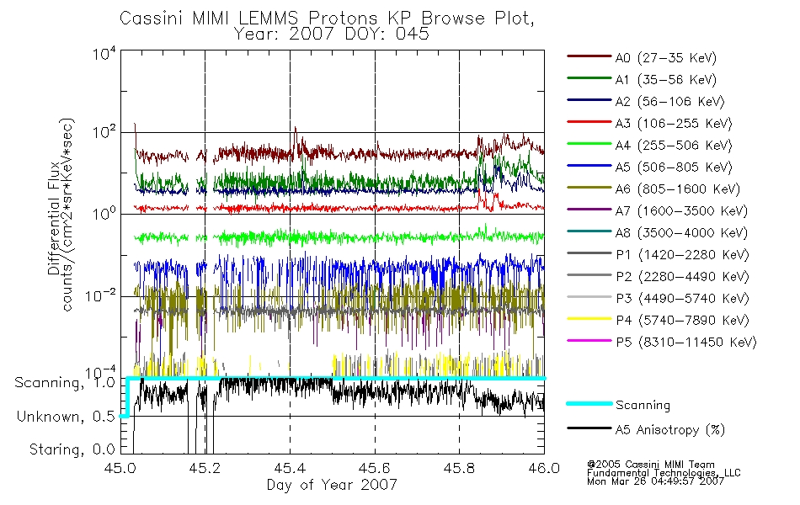Click the x-axis tick label 45.0
This screenshot has height=505, width=800.
pos(121,468)
